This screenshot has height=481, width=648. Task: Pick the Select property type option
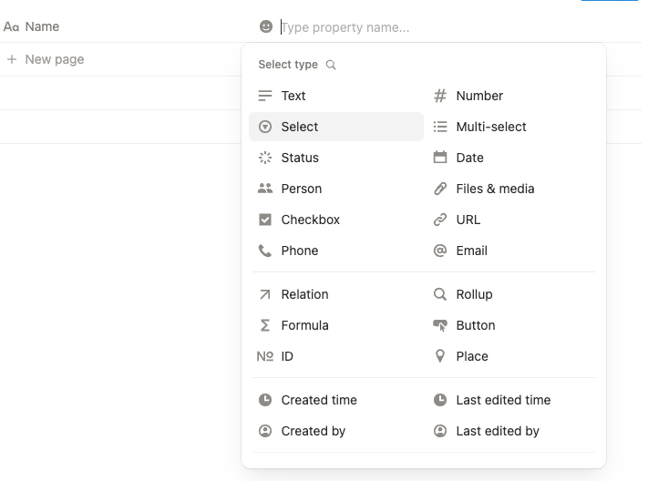click(300, 127)
